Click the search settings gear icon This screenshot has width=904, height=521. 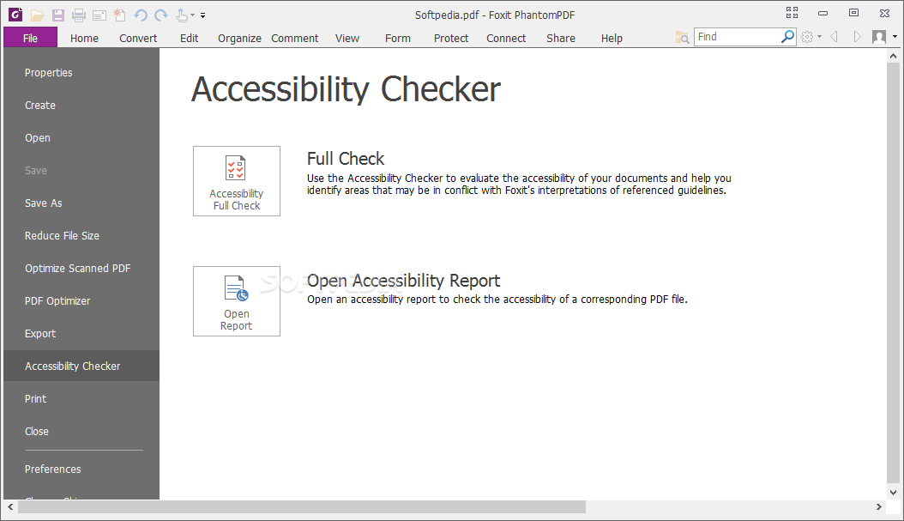point(807,37)
